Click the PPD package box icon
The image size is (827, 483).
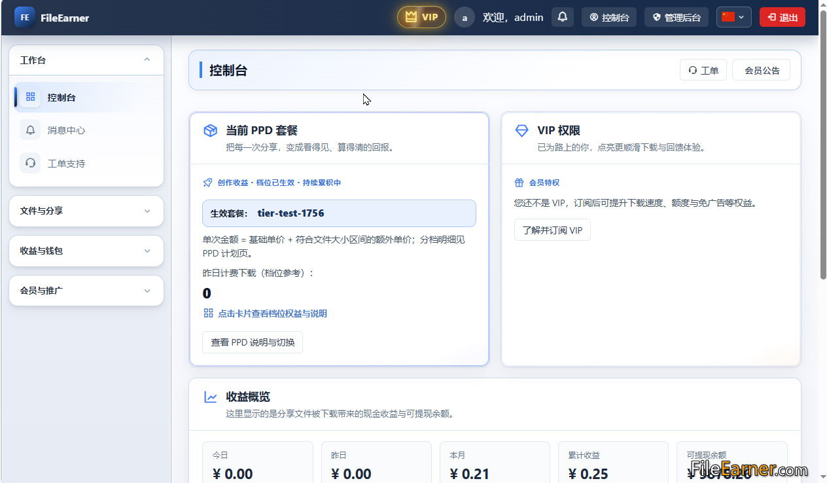[x=210, y=131]
